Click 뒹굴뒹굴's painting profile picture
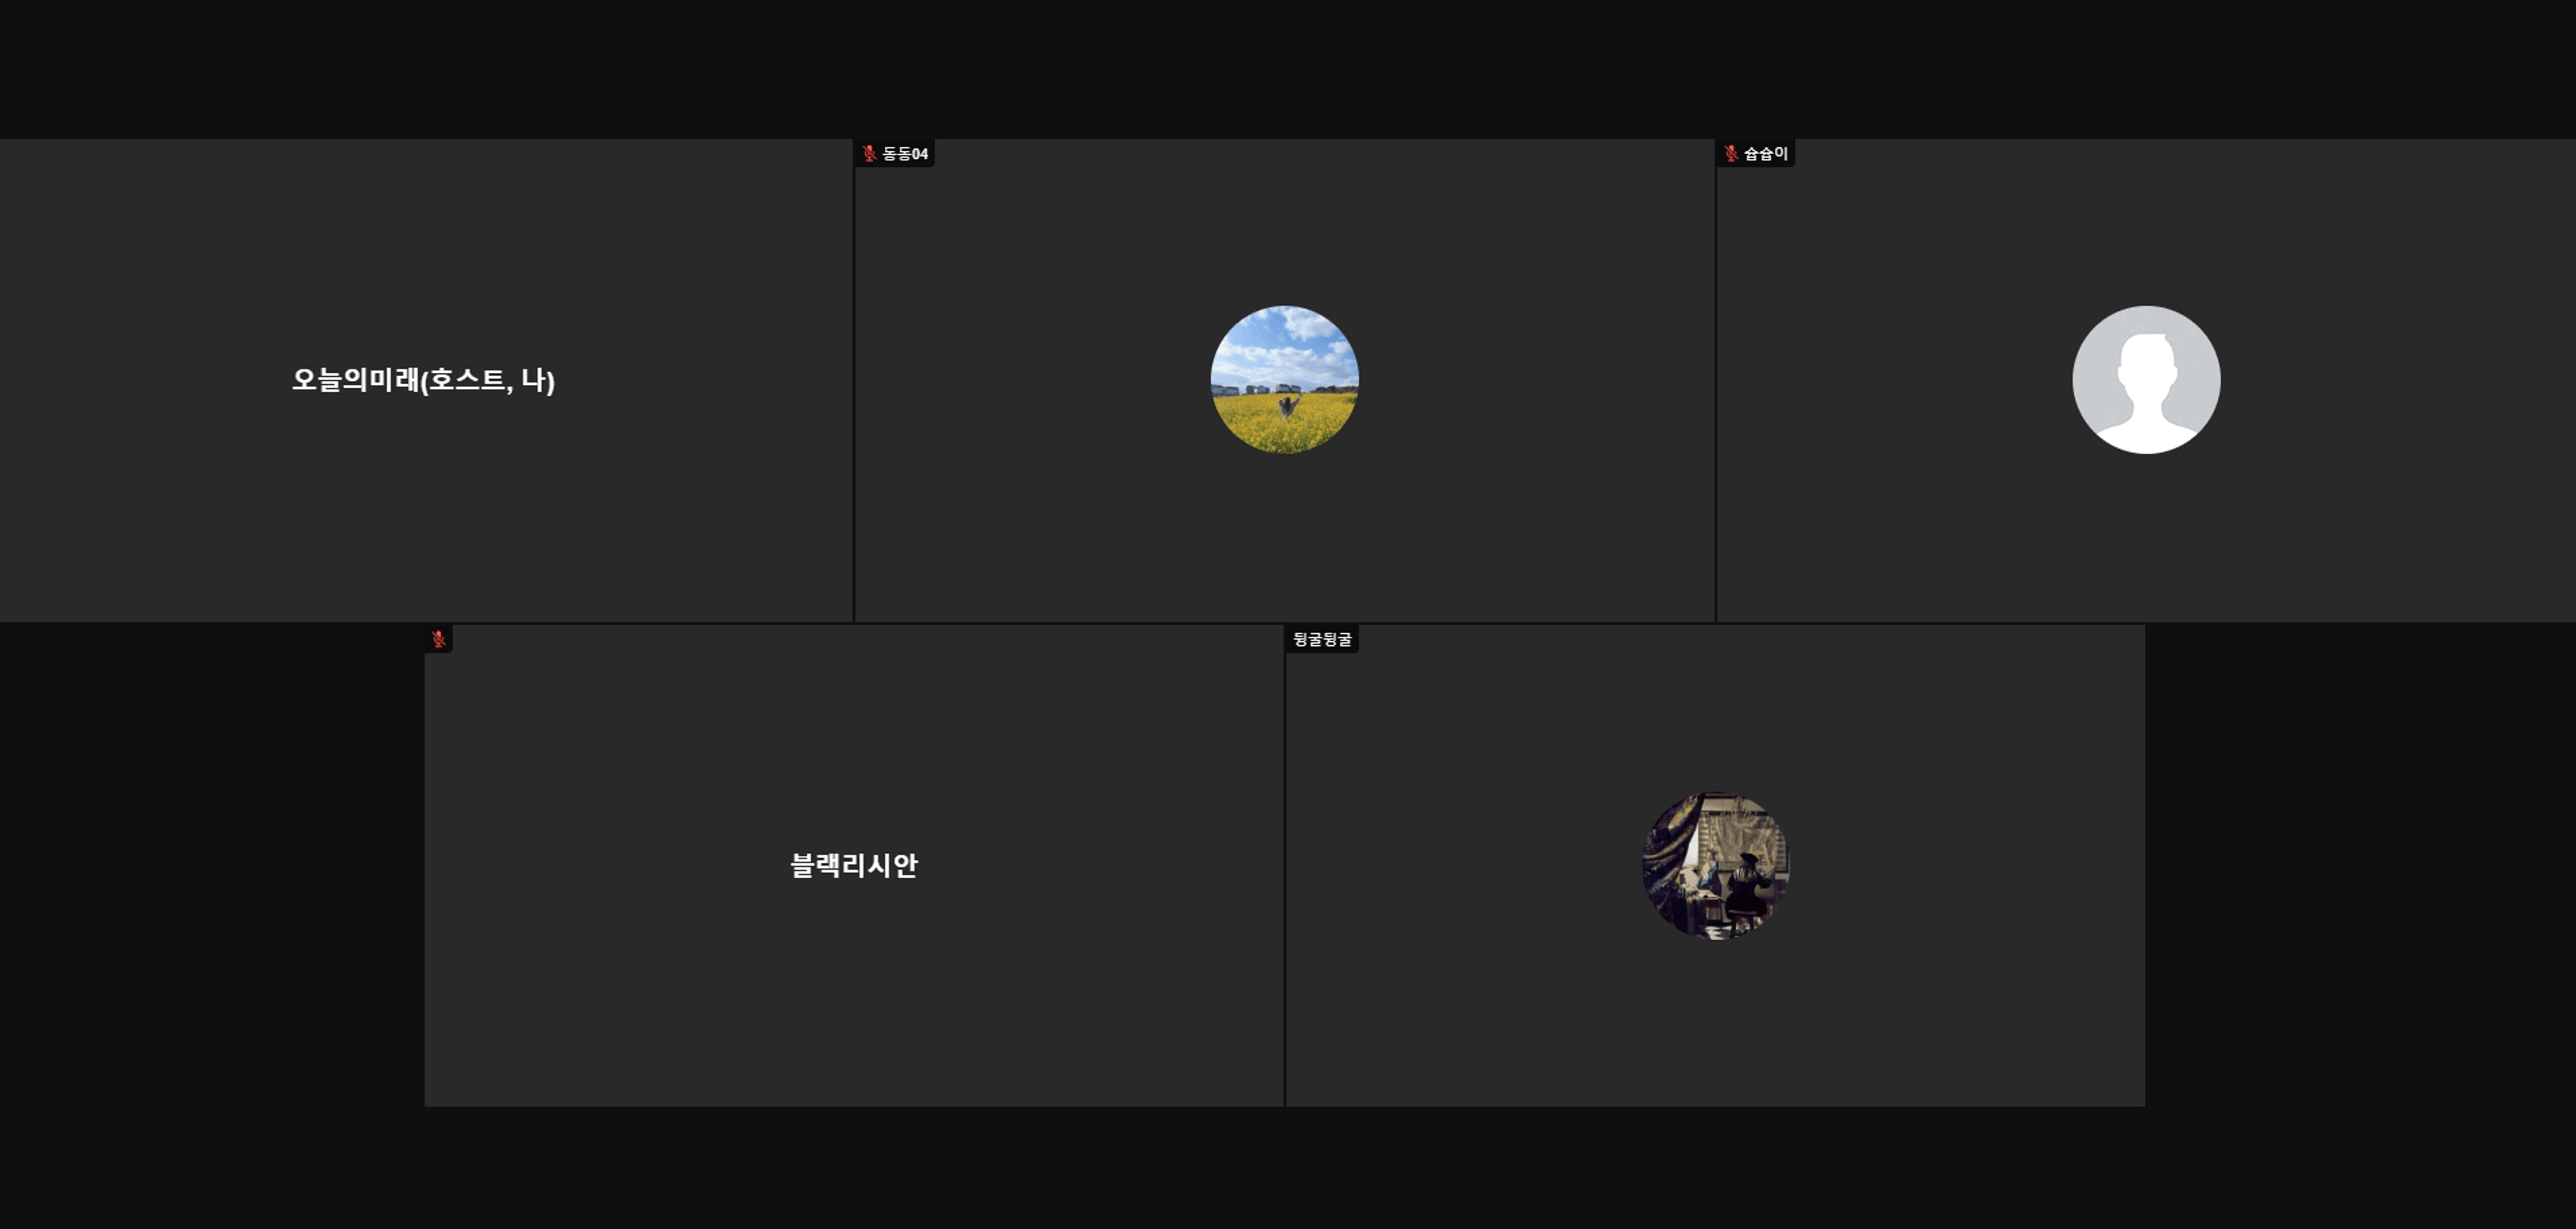 point(1715,866)
